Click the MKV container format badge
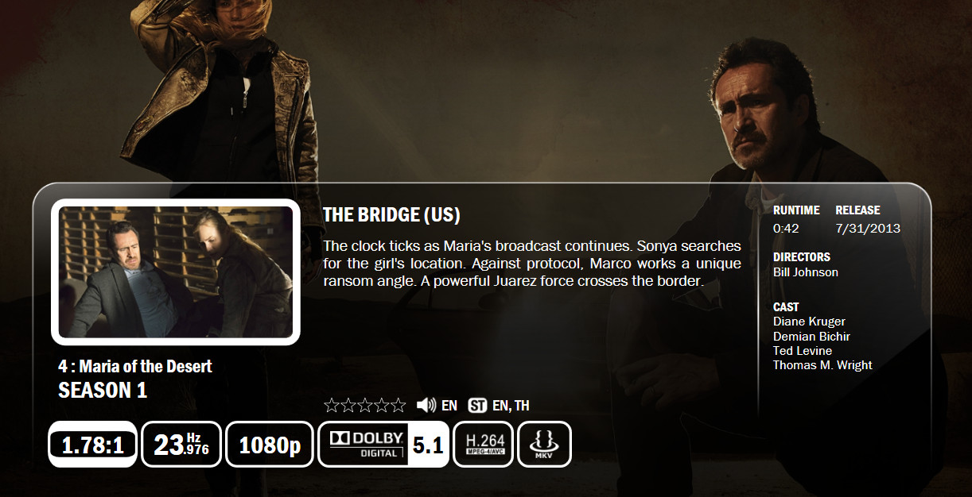The width and height of the screenshot is (972, 497). 545,445
